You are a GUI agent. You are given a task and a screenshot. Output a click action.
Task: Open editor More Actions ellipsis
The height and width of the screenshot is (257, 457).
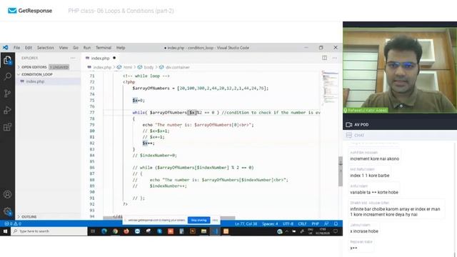tap(335, 58)
